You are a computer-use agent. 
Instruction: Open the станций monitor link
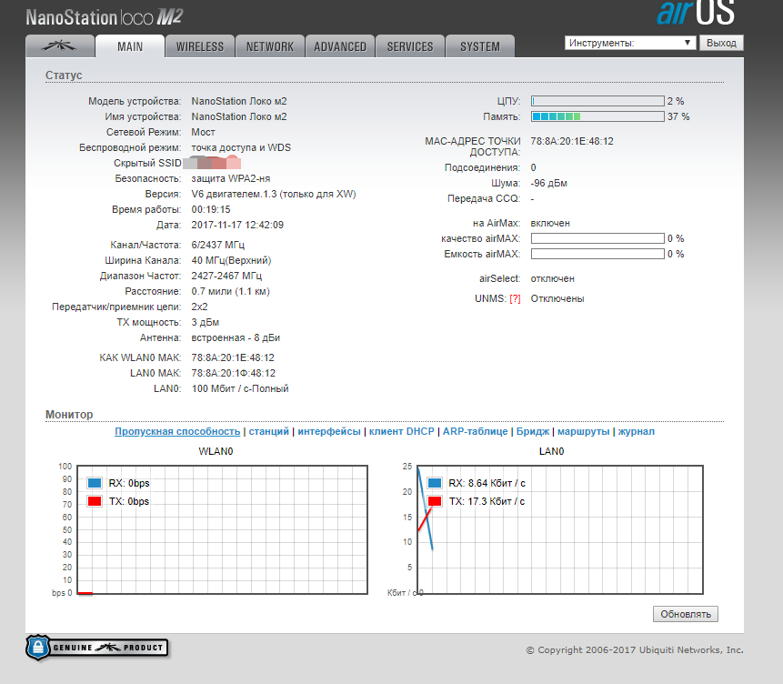[268, 431]
